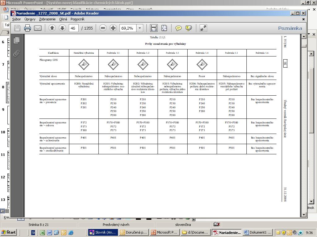Open the Zobrazenie menu
The image size is (317, 237).
47,19
